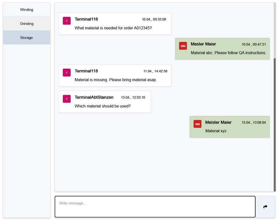
Task: Click the Write message input box
Action: 154,206
